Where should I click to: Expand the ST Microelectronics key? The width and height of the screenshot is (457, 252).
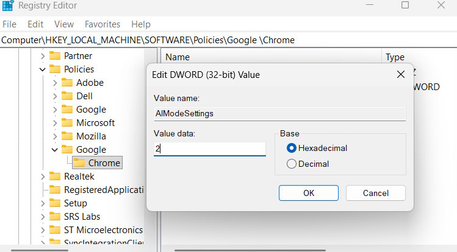coord(43,230)
